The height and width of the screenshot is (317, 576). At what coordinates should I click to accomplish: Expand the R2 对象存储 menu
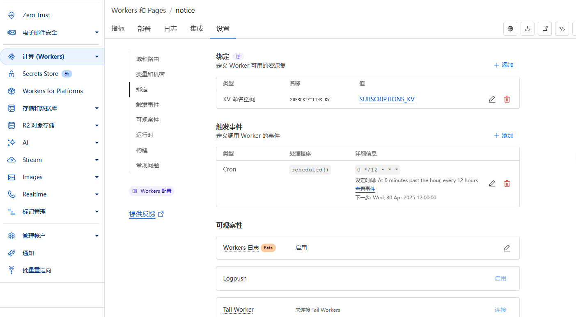pyautogui.click(x=97, y=125)
